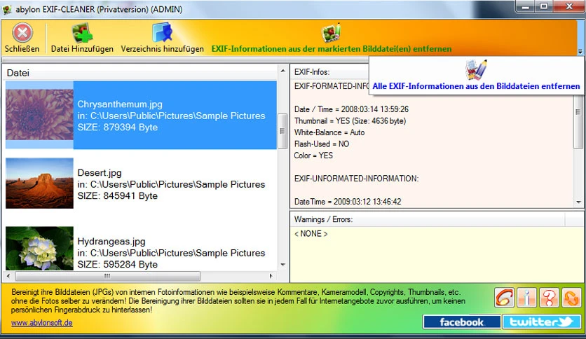
Task: Click Datei Hinzufügen add-file icon
Action: 82,33
